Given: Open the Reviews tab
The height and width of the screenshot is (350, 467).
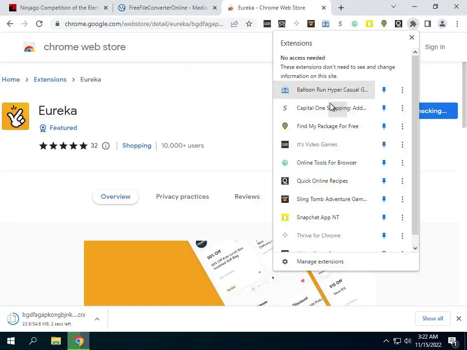Looking at the screenshot, I should [x=247, y=197].
